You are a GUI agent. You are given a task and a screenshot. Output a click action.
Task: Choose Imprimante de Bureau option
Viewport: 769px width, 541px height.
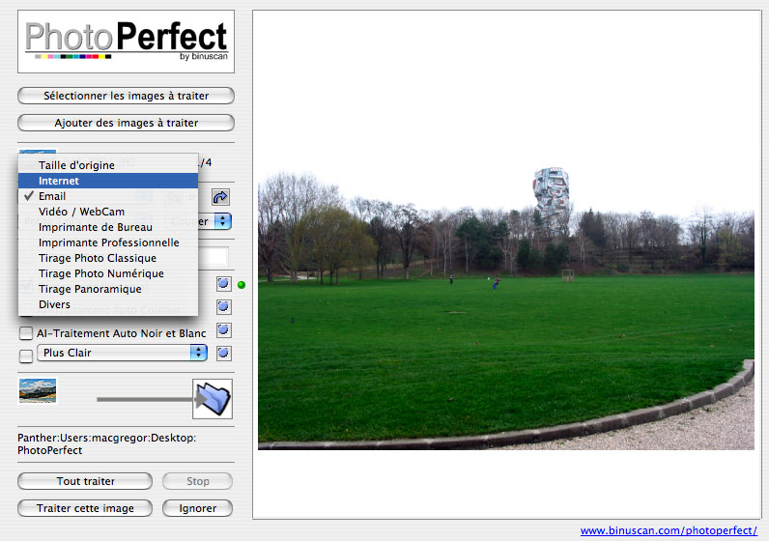(108, 227)
